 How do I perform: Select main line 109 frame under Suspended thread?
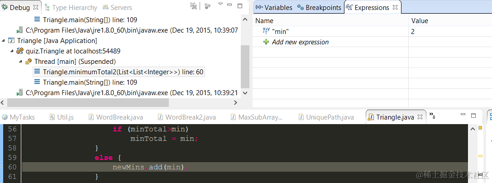click(x=90, y=82)
